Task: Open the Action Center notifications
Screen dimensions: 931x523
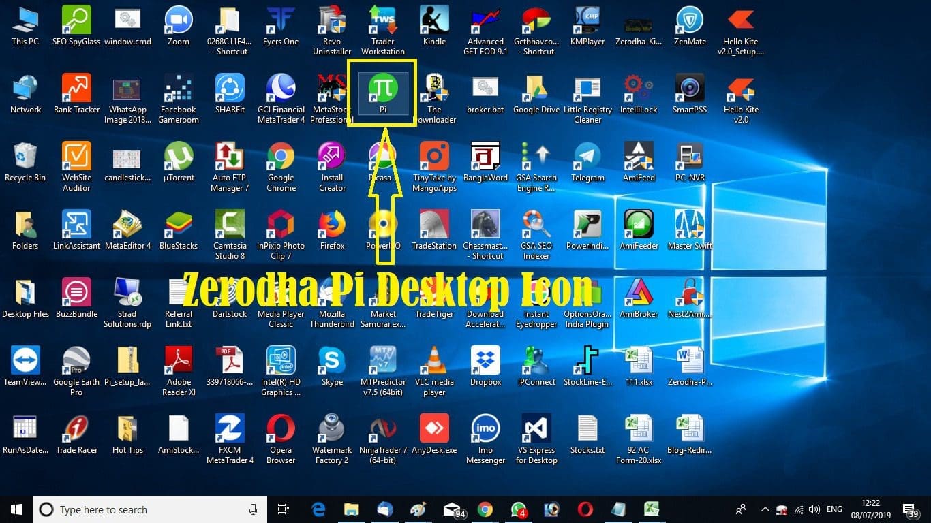Action: (x=912, y=509)
